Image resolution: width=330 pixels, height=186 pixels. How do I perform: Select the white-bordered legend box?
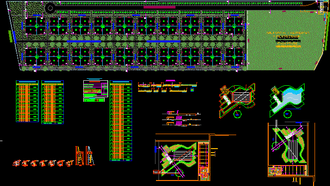[96, 89]
